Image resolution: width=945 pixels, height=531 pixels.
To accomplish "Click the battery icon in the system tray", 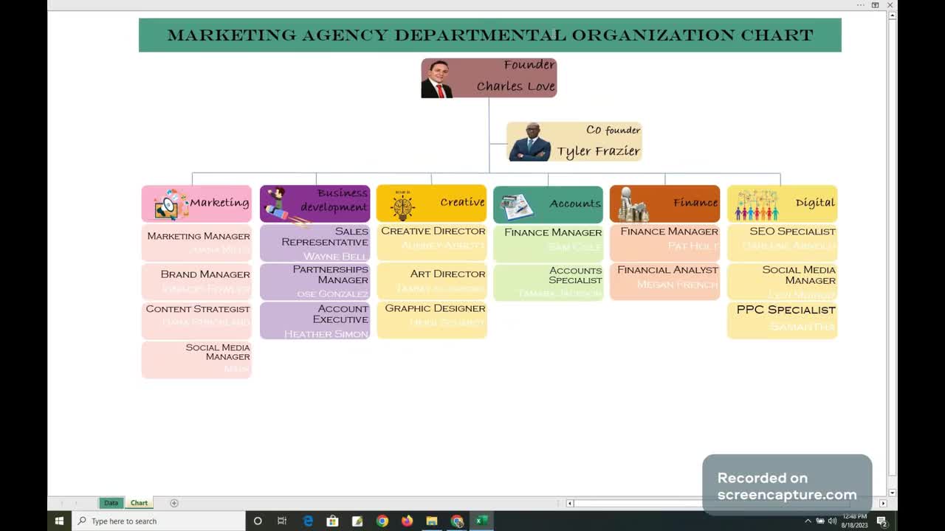I will 819,521.
